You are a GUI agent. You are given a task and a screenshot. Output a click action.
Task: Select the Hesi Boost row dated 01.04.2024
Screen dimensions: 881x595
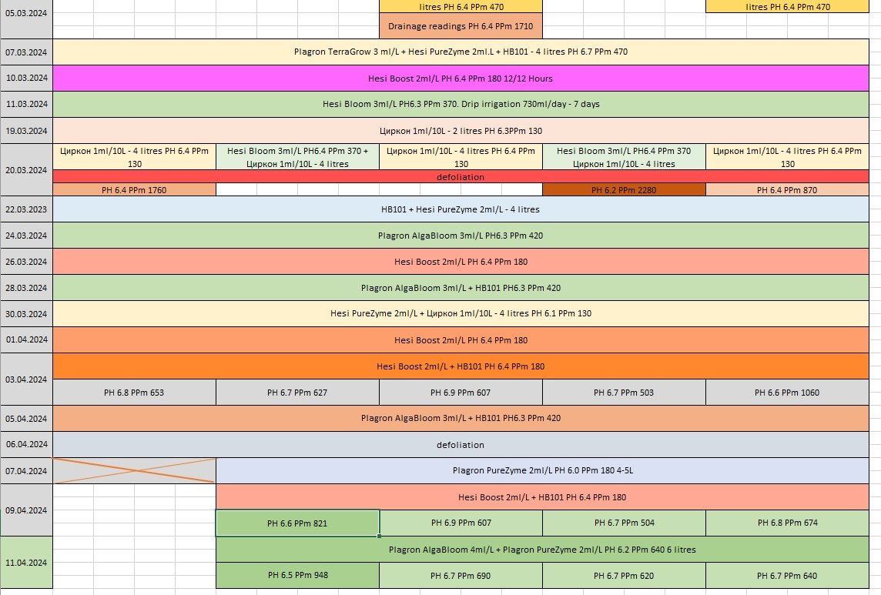coord(461,340)
